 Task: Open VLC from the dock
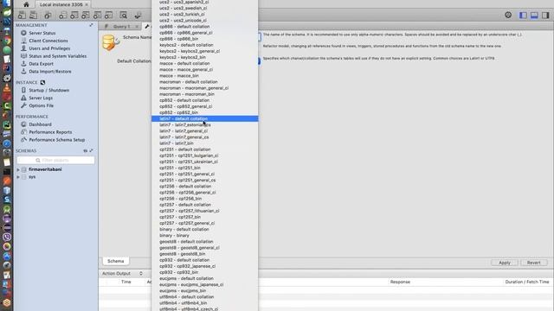(7, 87)
